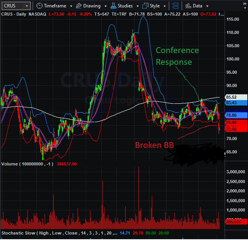Screen dimensions: 248x240
Task: Select the Drawing pencil icon
Action: (79, 6)
